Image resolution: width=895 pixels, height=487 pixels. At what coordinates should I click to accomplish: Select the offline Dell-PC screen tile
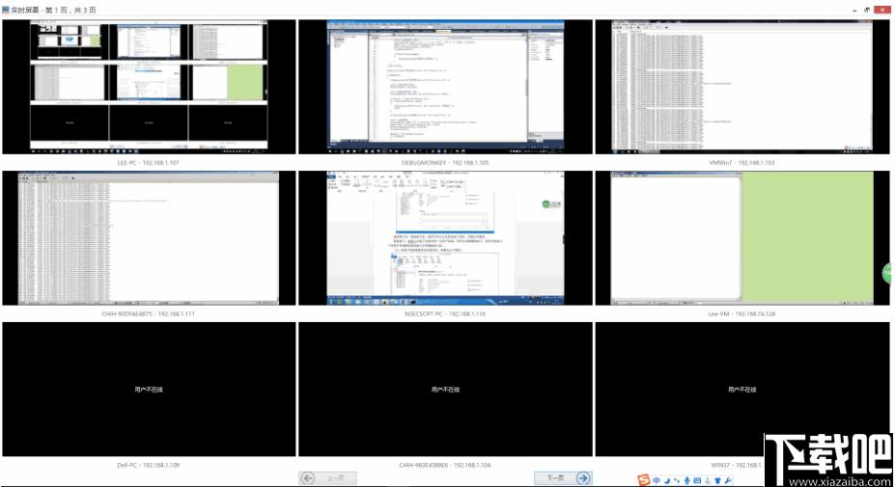coord(149,389)
